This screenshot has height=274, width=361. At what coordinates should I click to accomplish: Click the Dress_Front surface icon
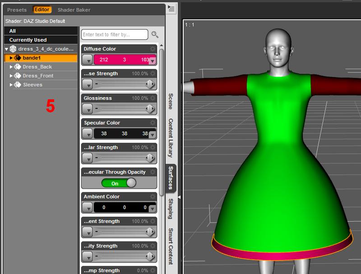[18, 76]
